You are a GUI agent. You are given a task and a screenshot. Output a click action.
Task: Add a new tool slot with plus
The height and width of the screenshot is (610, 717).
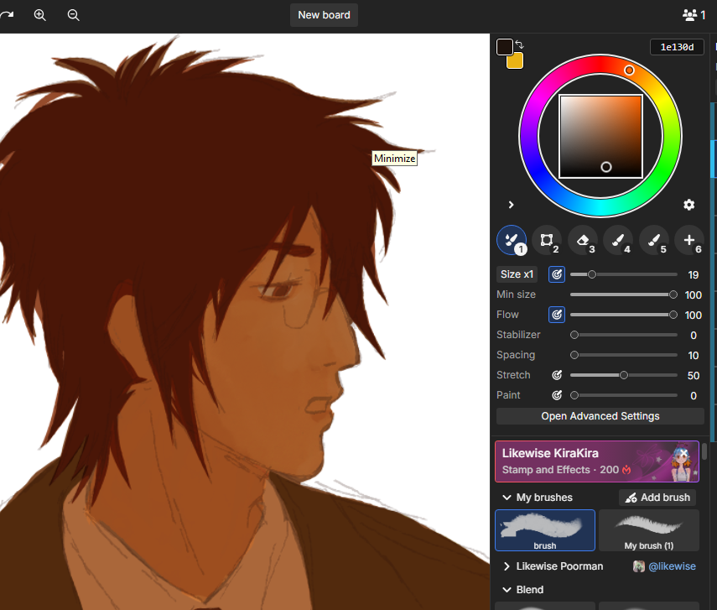pyautogui.click(x=689, y=240)
